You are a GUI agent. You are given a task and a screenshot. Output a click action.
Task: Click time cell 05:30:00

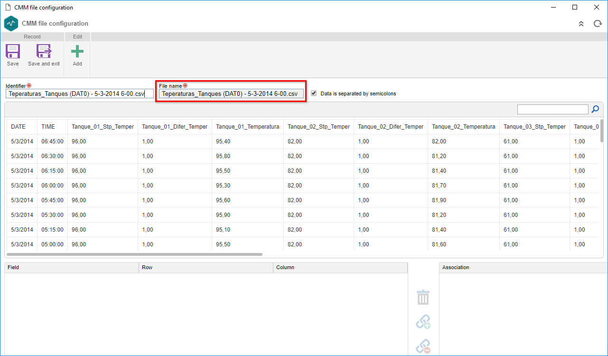point(52,215)
